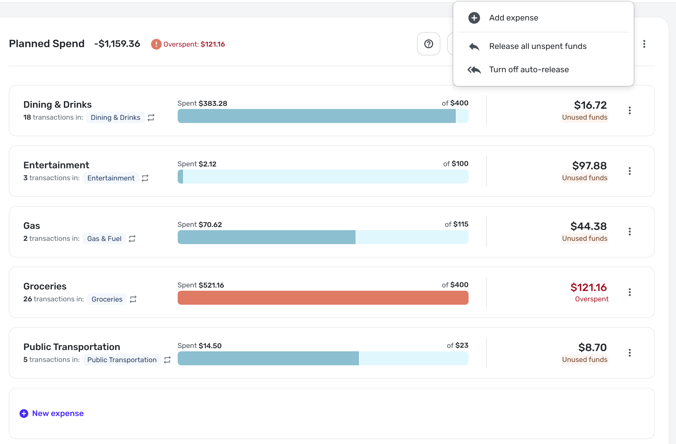Click the help question mark icon
676x444 pixels.
pyautogui.click(x=428, y=44)
